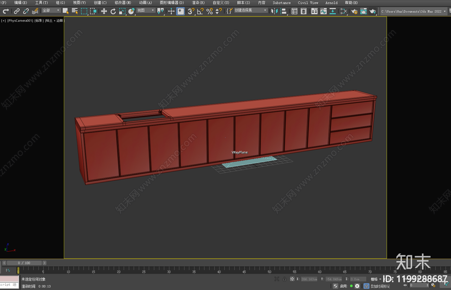Open the 创建选择集 named selection dropdown

click(251, 10)
